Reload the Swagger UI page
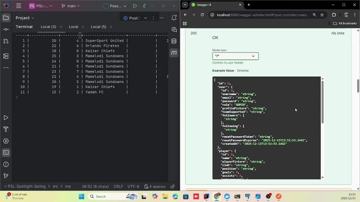 click(202, 15)
